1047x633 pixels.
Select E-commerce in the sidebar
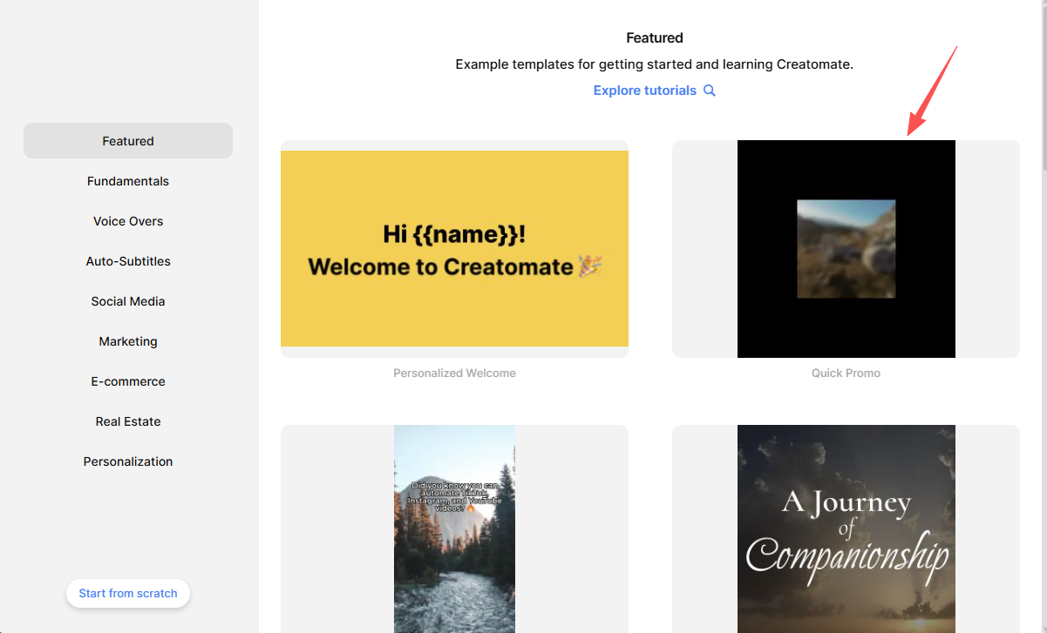coord(128,381)
